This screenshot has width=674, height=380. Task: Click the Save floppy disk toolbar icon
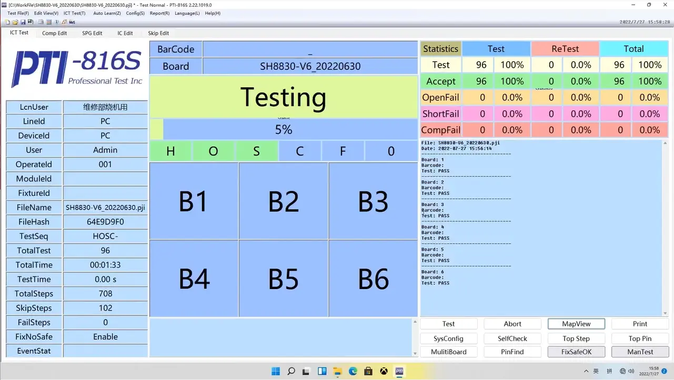pos(23,22)
